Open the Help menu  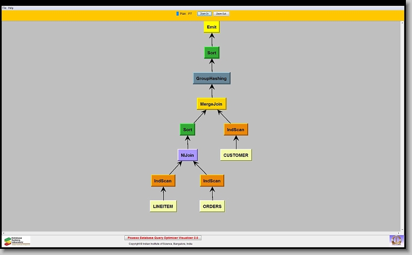pos(11,8)
